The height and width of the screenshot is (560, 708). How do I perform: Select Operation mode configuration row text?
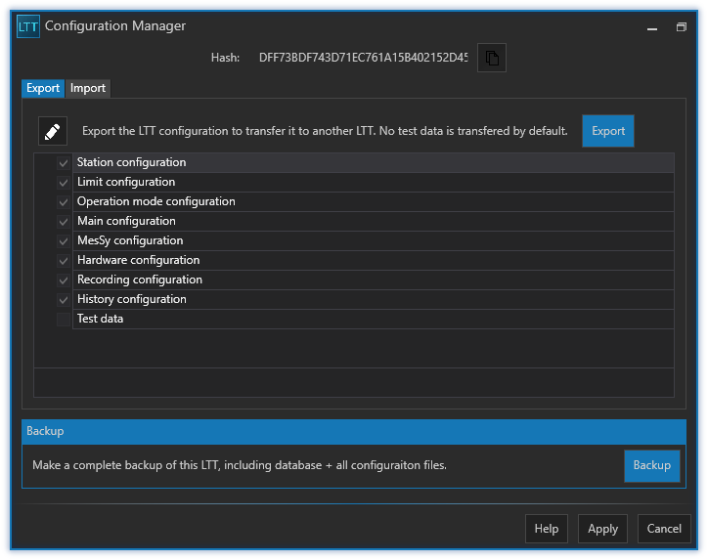pos(156,201)
